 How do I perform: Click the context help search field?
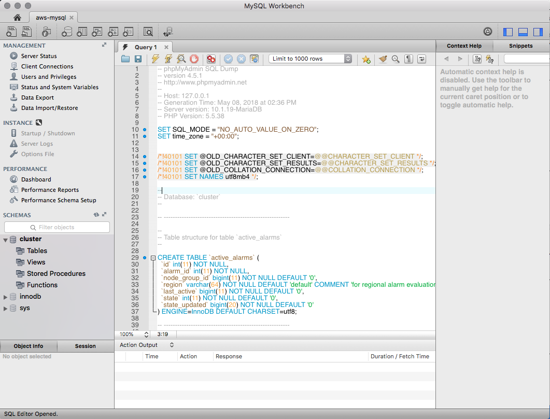[527, 59]
